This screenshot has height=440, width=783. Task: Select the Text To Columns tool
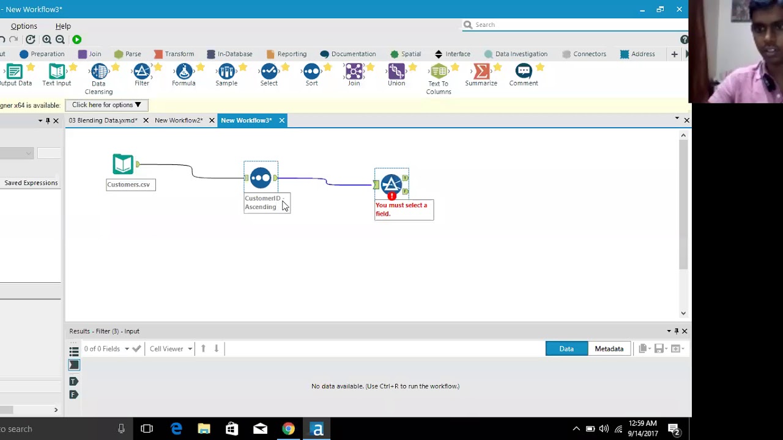tap(439, 79)
